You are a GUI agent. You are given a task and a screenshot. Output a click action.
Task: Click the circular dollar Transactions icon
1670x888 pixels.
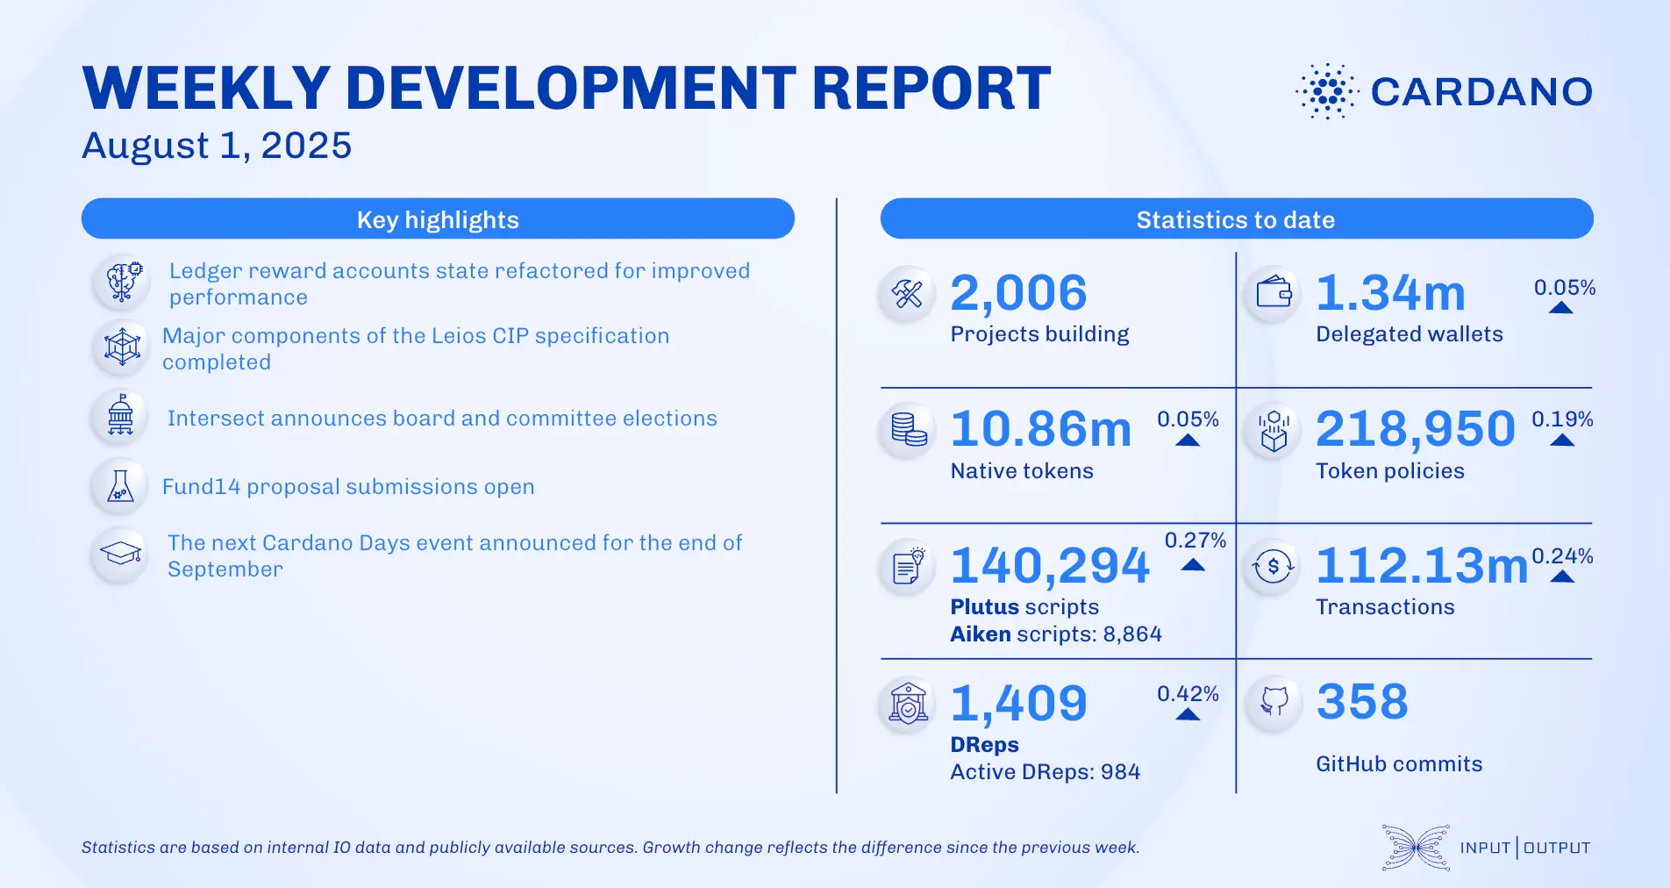click(x=1273, y=567)
